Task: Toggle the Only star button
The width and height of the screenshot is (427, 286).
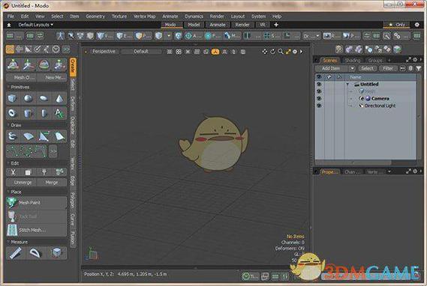Action: point(396,25)
